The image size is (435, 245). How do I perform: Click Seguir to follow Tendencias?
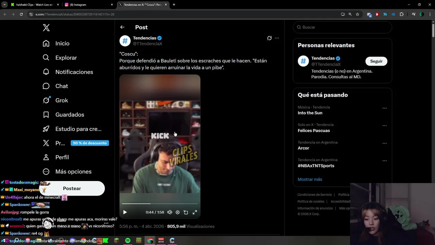[376, 61]
